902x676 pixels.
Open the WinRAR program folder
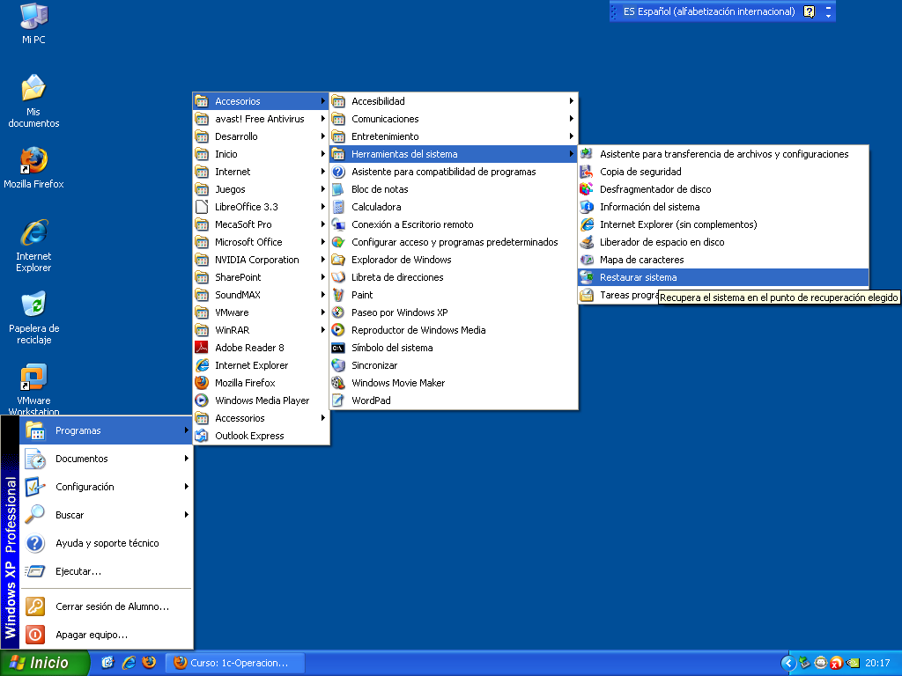point(261,330)
